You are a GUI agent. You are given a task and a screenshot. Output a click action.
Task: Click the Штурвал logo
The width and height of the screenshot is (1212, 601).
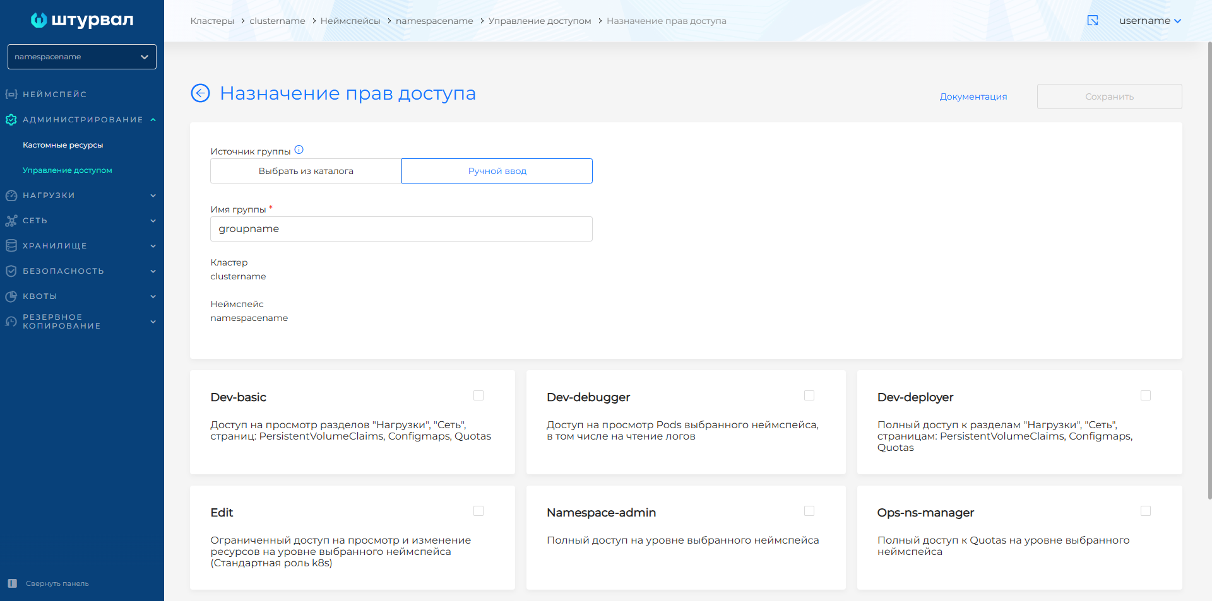coord(82,20)
